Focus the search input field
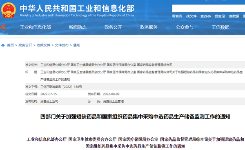The height and width of the screenshot is (150, 245). coord(208,9)
